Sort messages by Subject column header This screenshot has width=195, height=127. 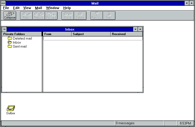click(x=91, y=34)
